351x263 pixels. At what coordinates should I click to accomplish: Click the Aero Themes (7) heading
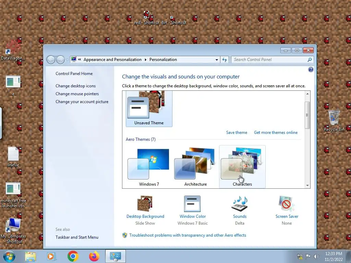[x=141, y=139]
